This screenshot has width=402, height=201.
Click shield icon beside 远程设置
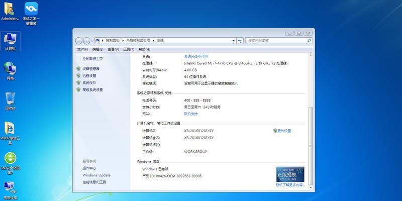pos(78,76)
